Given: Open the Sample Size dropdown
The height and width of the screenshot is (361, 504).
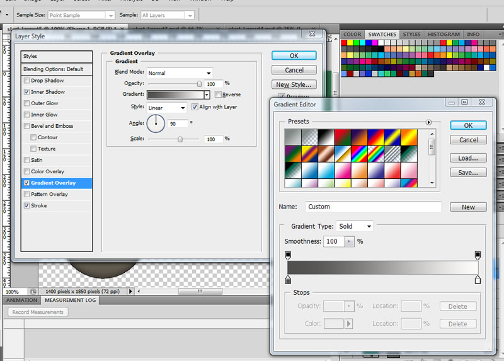Looking at the screenshot, I should click(x=81, y=15).
